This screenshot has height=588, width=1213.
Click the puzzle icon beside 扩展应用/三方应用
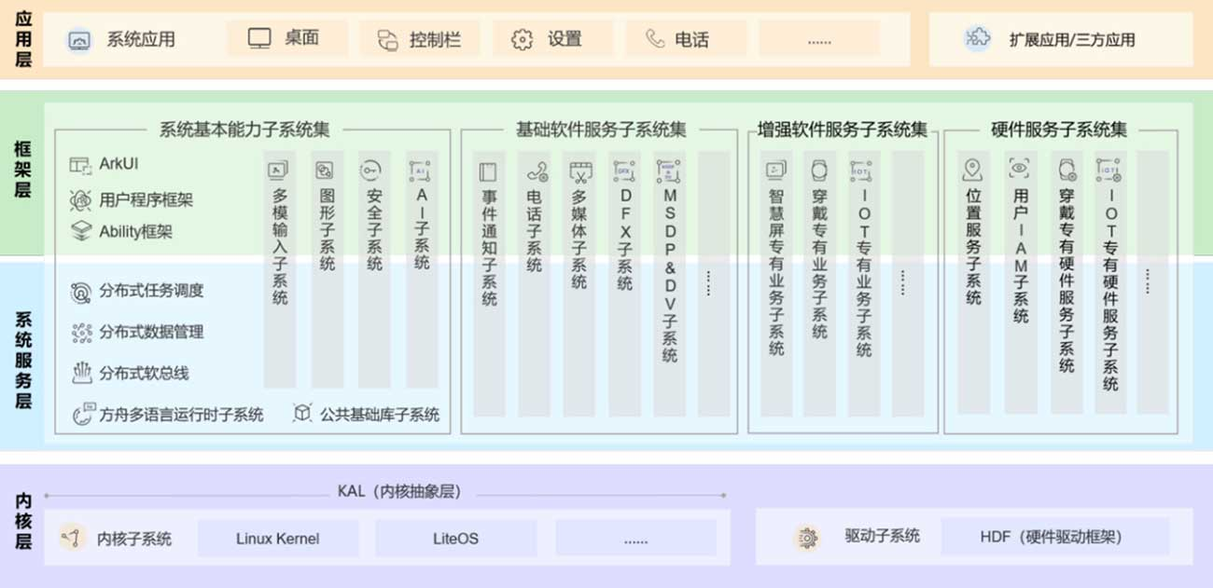[977, 39]
